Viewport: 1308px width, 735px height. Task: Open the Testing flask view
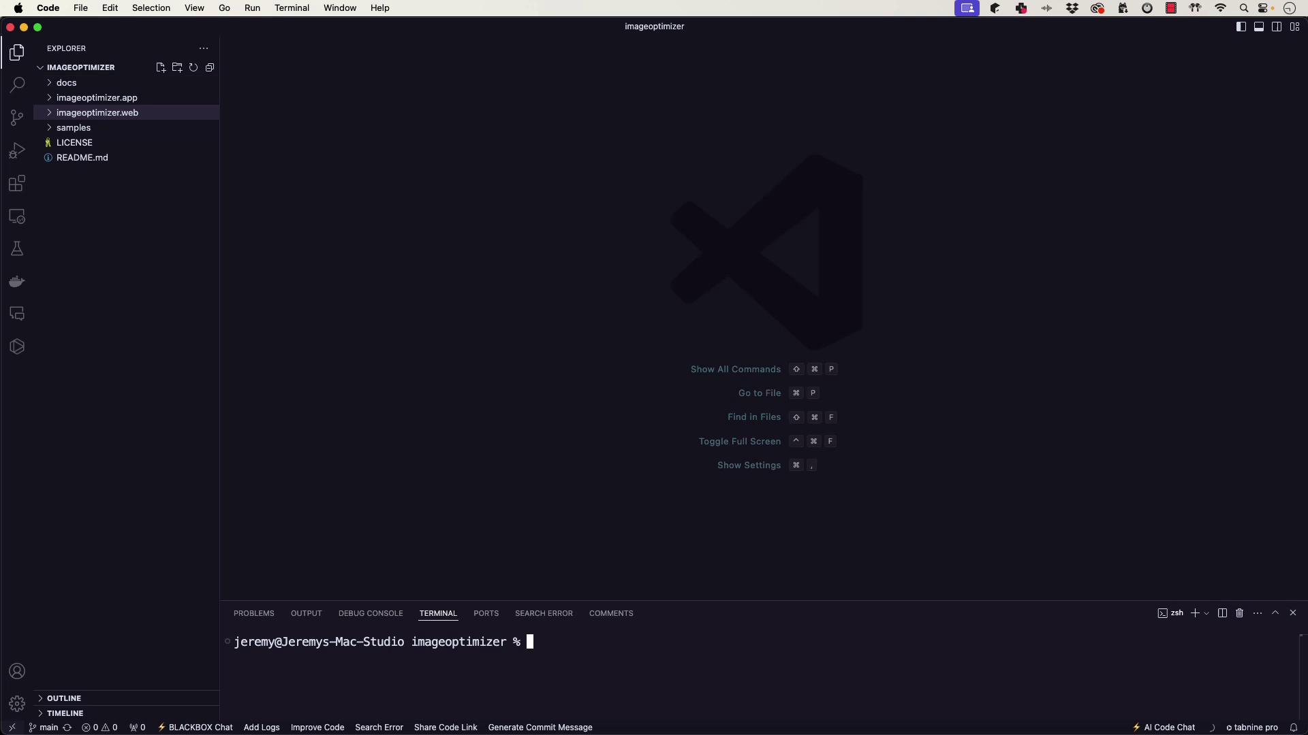[x=17, y=248]
